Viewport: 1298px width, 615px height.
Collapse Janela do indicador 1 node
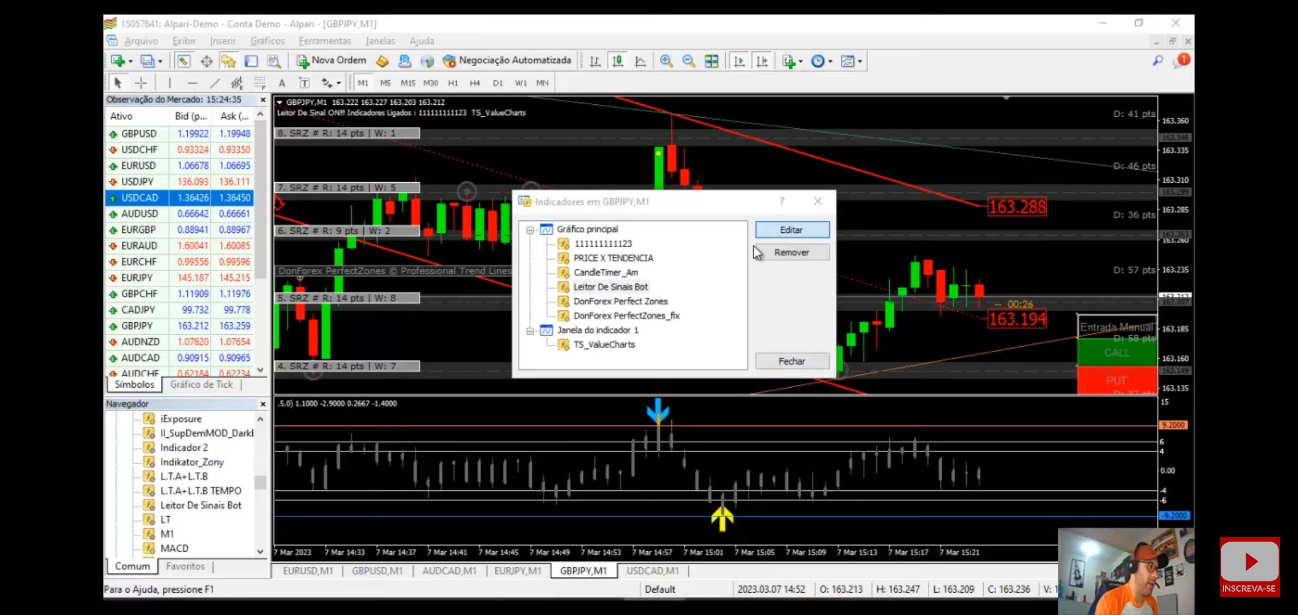click(x=530, y=330)
